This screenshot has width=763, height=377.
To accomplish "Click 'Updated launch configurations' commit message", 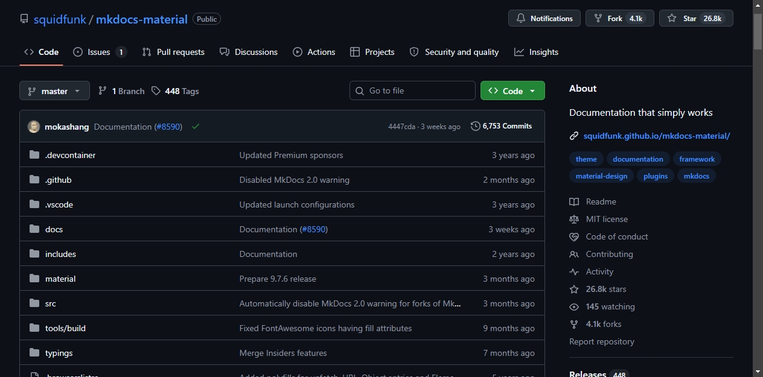I will [x=297, y=204].
